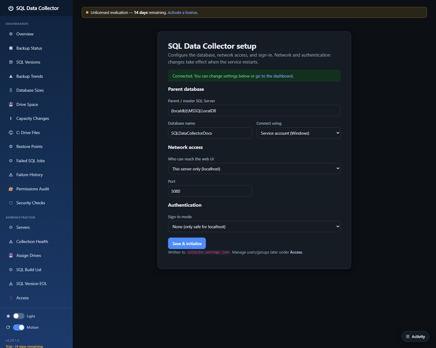Click the SQL Versions list icon
The width and height of the screenshot is (436, 348).
[x=11, y=62]
